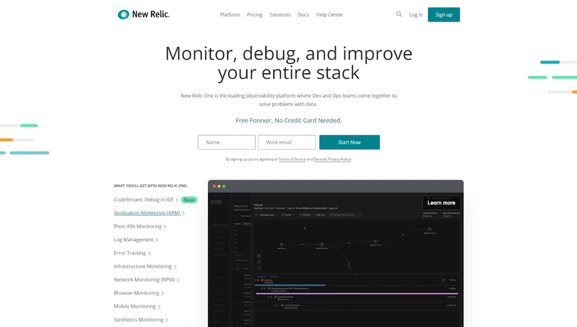Click the New badge beside CodeStream
Viewport: 577px width, 327px height.
(x=189, y=200)
